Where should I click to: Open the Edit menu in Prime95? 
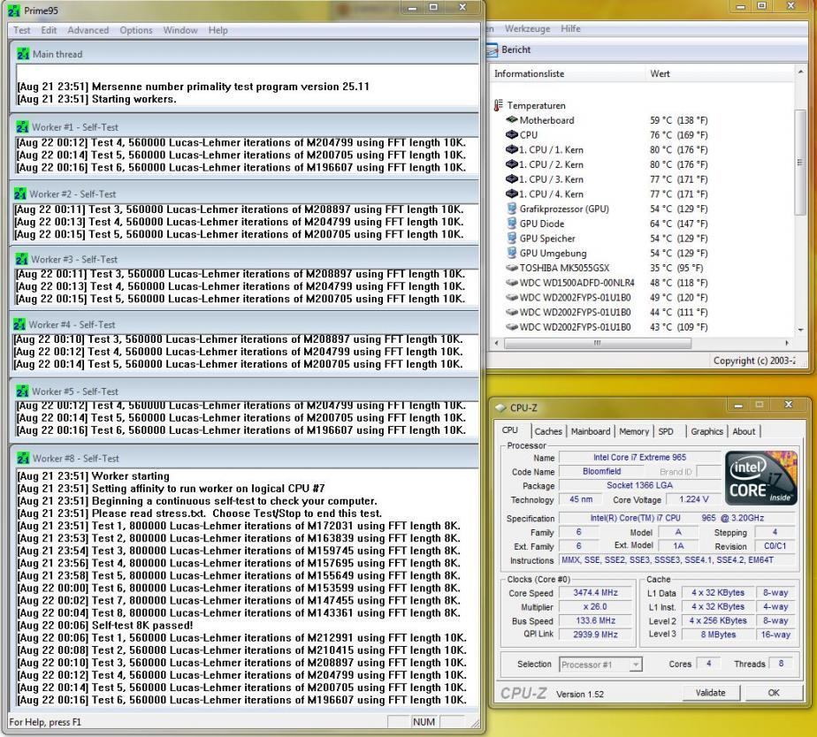click(x=49, y=30)
